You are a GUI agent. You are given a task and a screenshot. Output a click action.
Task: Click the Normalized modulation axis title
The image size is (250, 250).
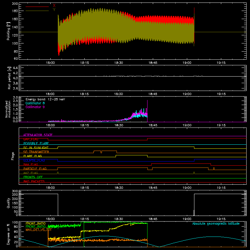8,109
